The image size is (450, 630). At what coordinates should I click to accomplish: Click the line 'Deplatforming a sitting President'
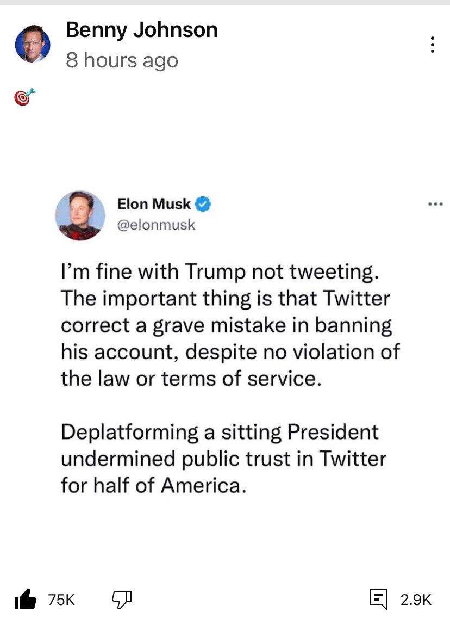220,432
